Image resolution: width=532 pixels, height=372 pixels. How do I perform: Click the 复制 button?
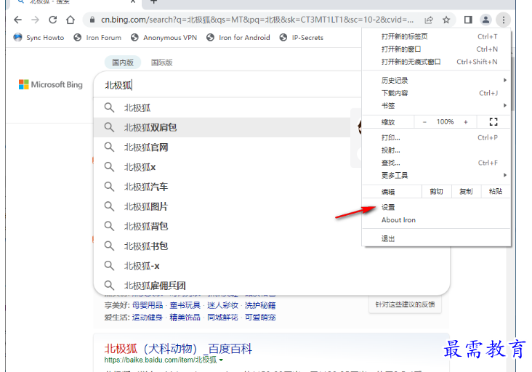click(x=466, y=192)
